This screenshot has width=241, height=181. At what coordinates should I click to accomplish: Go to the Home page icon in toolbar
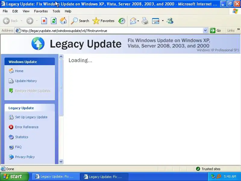point(63,21)
